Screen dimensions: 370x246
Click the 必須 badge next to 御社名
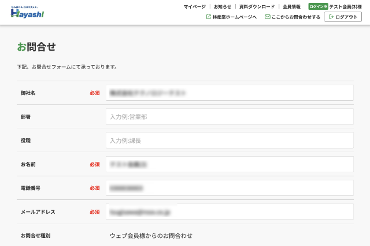(95, 93)
